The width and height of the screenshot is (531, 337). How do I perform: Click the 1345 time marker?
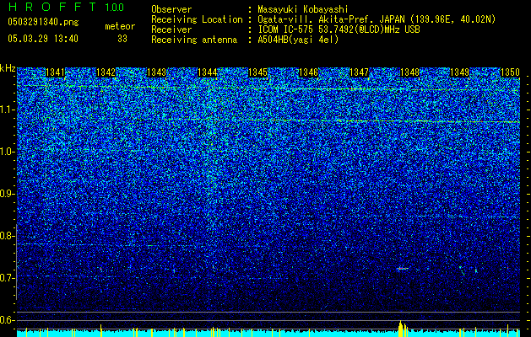pos(257,72)
